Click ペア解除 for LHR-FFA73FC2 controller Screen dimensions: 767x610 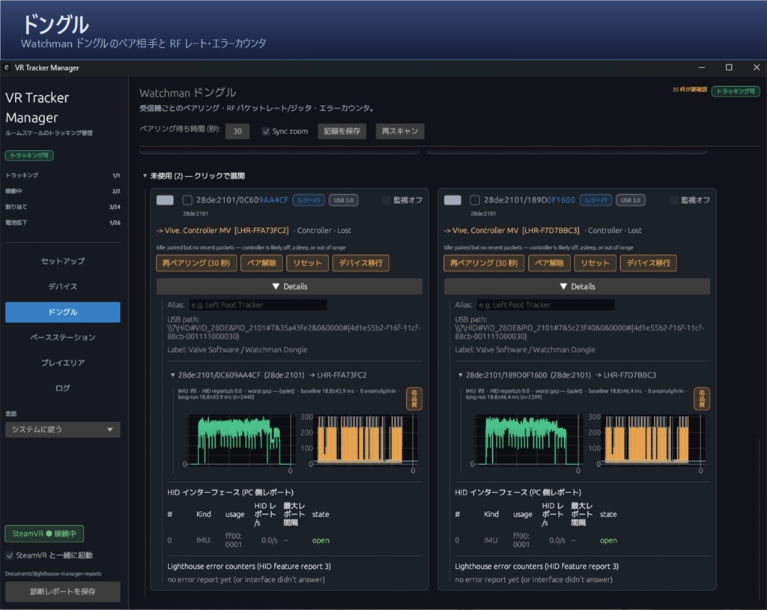click(x=261, y=263)
